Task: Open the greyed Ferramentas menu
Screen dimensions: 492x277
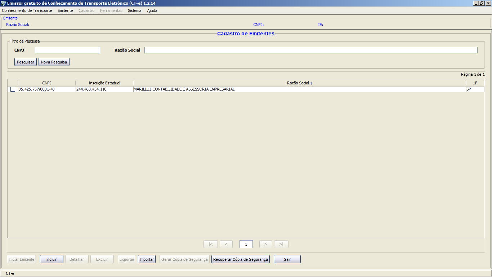Action: coord(111,10)
